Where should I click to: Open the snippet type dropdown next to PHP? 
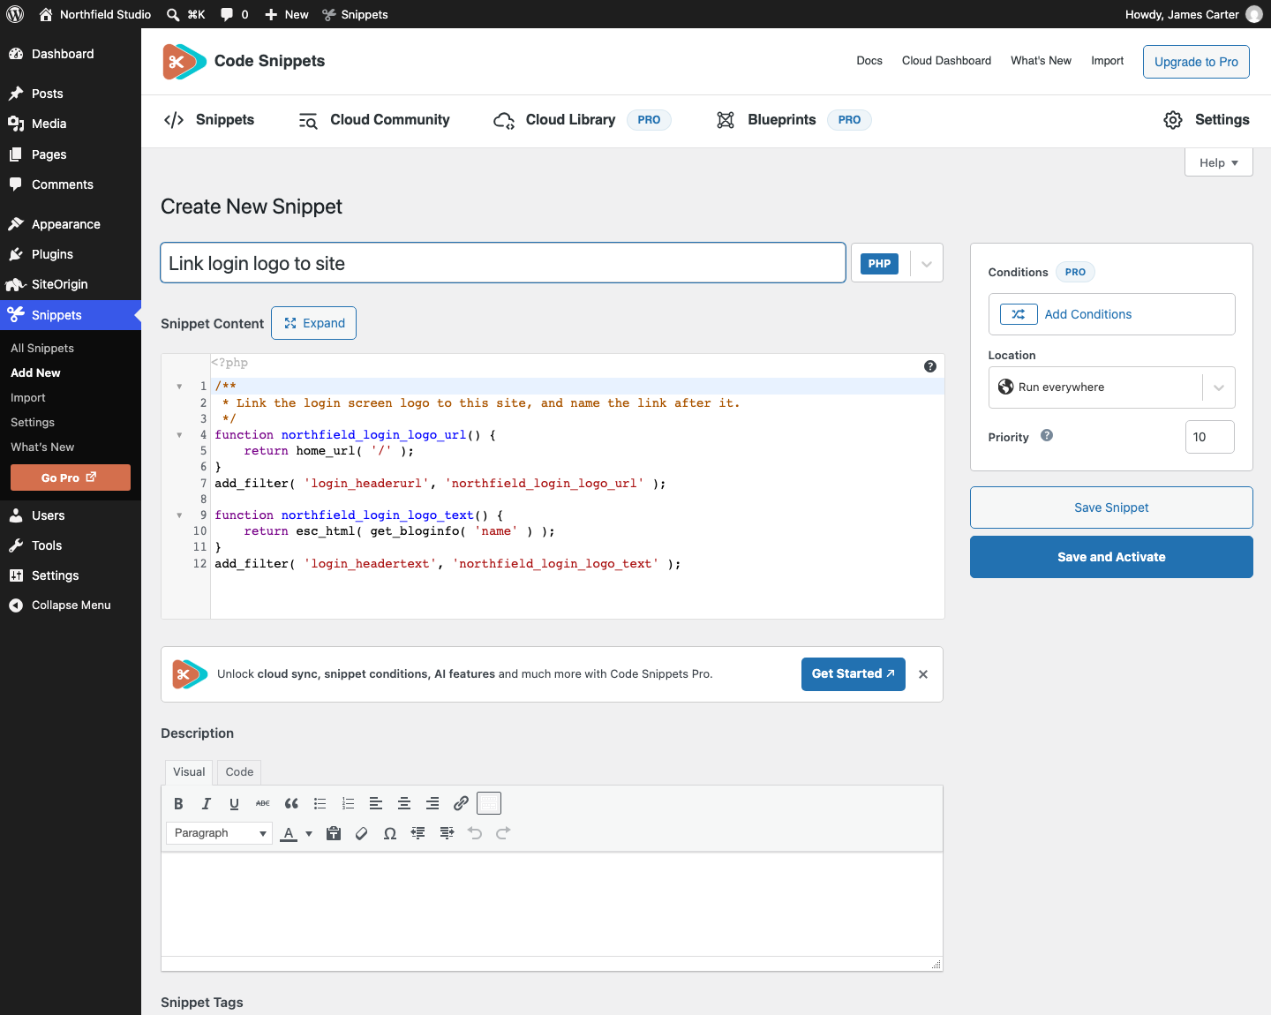[927, 264]
